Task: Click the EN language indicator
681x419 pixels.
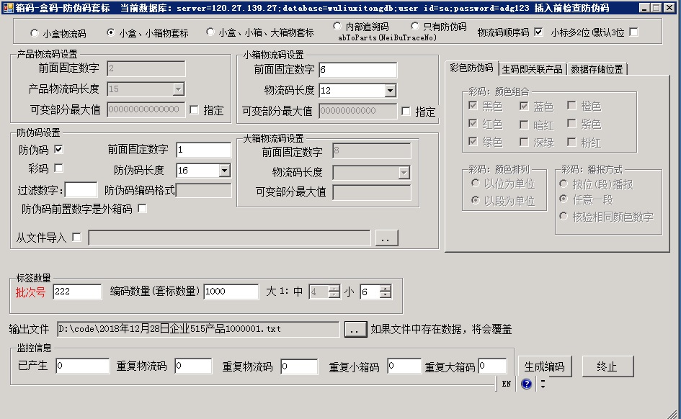Action: pos(507,384)
